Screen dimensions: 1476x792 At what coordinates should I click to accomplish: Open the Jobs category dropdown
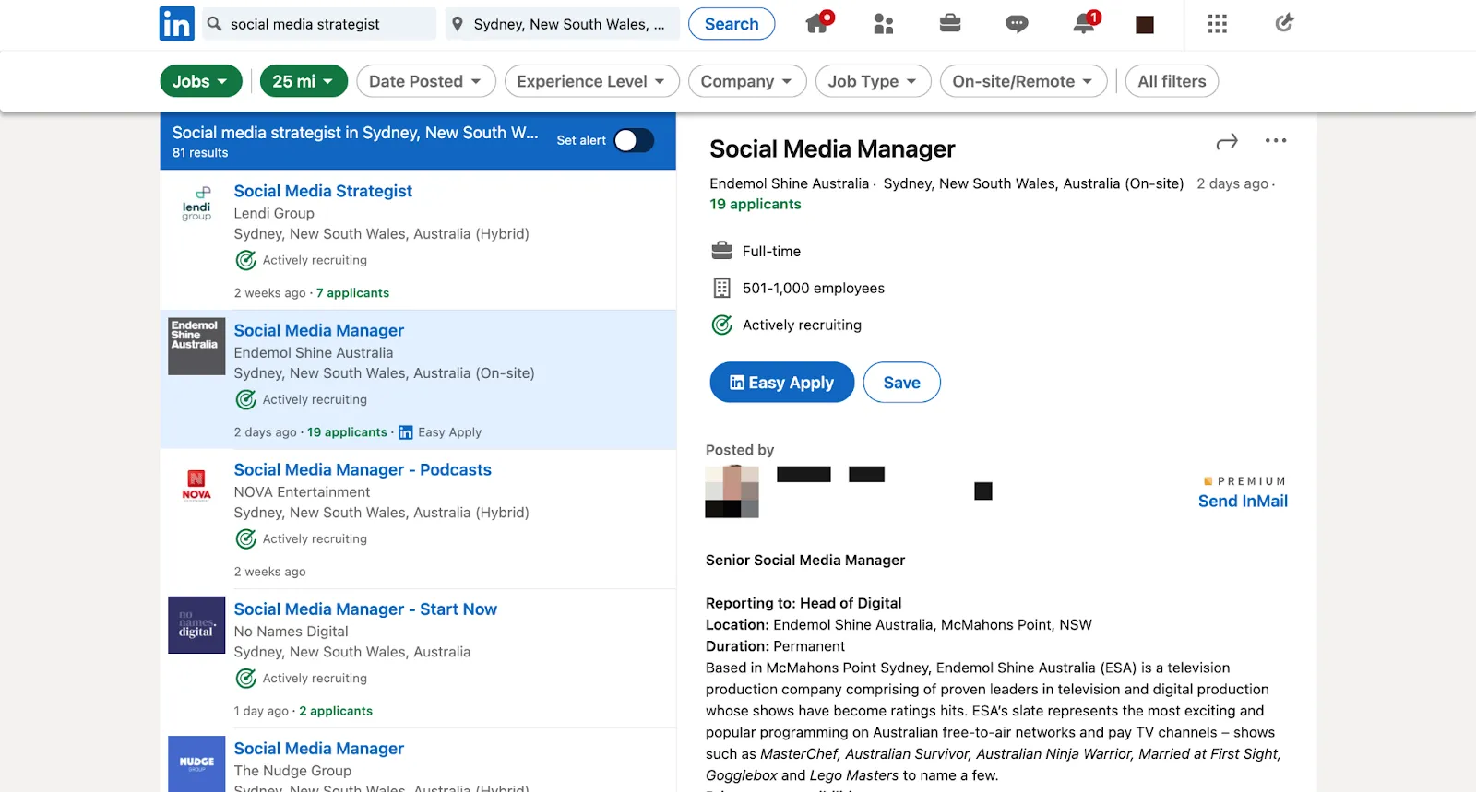click(x=201, y=81)
